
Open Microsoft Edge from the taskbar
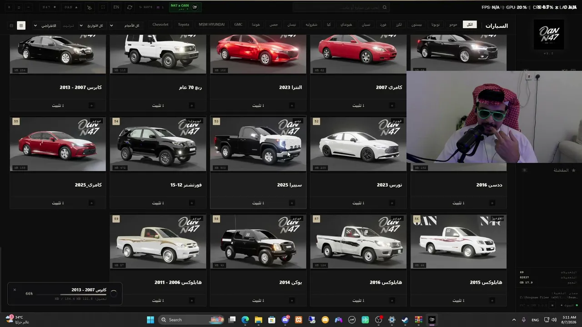[245, 320]
